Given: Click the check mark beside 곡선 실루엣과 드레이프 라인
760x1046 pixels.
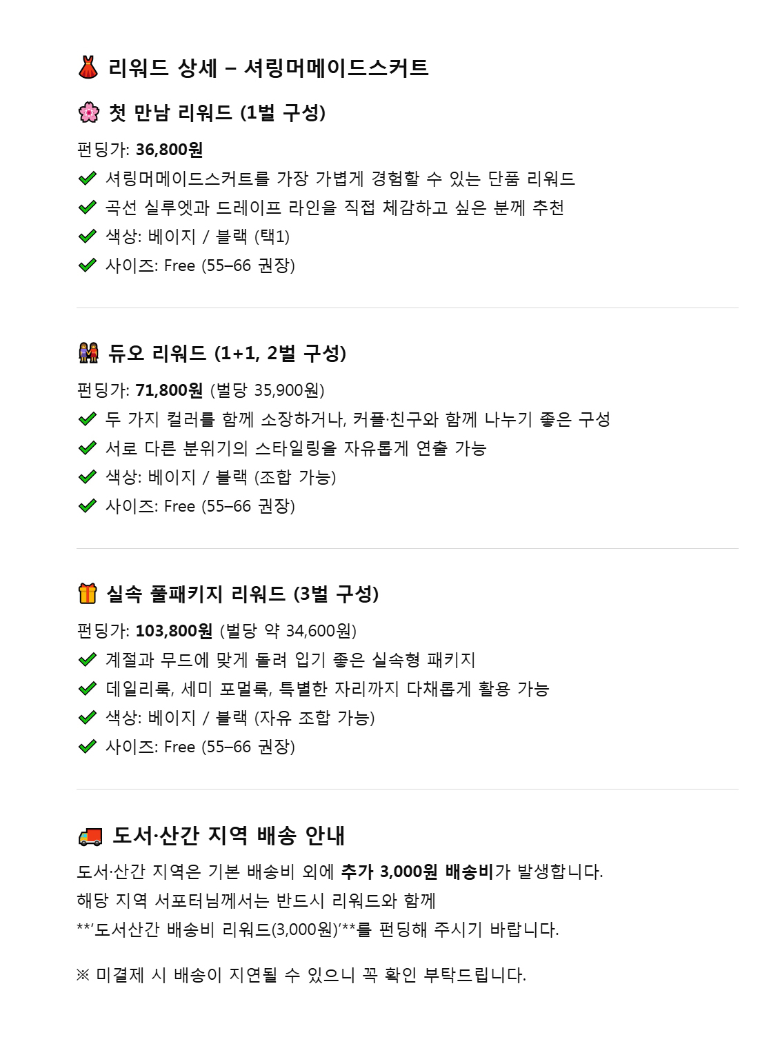Looking at the screenshot, I should [87, 208].
